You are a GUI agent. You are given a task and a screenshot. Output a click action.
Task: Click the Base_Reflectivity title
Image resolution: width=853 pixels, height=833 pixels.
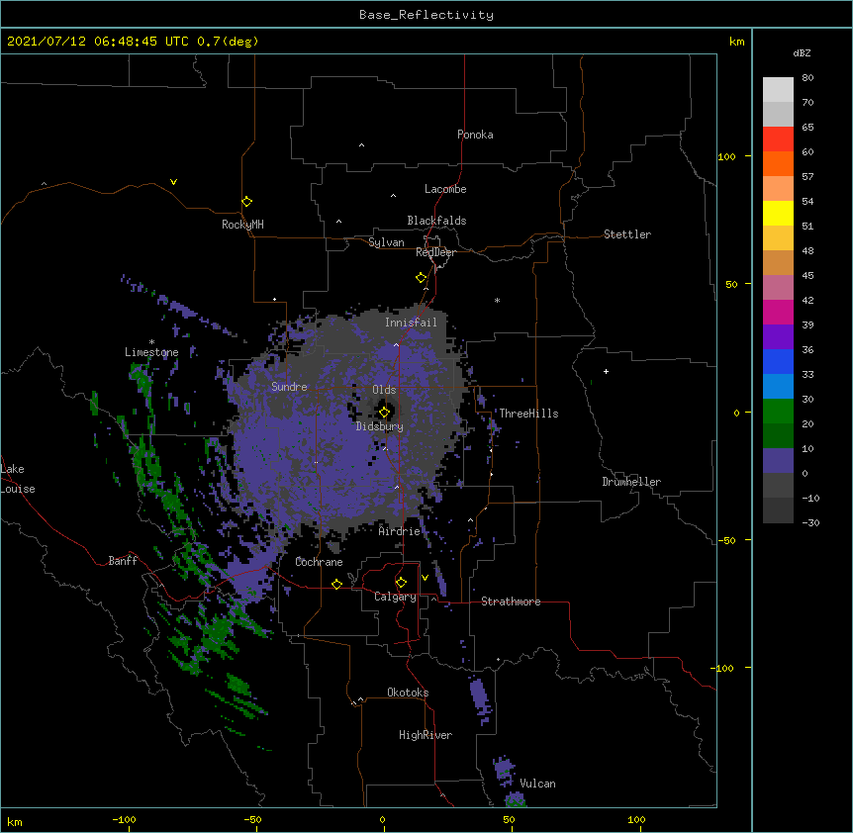pos(426,15)
